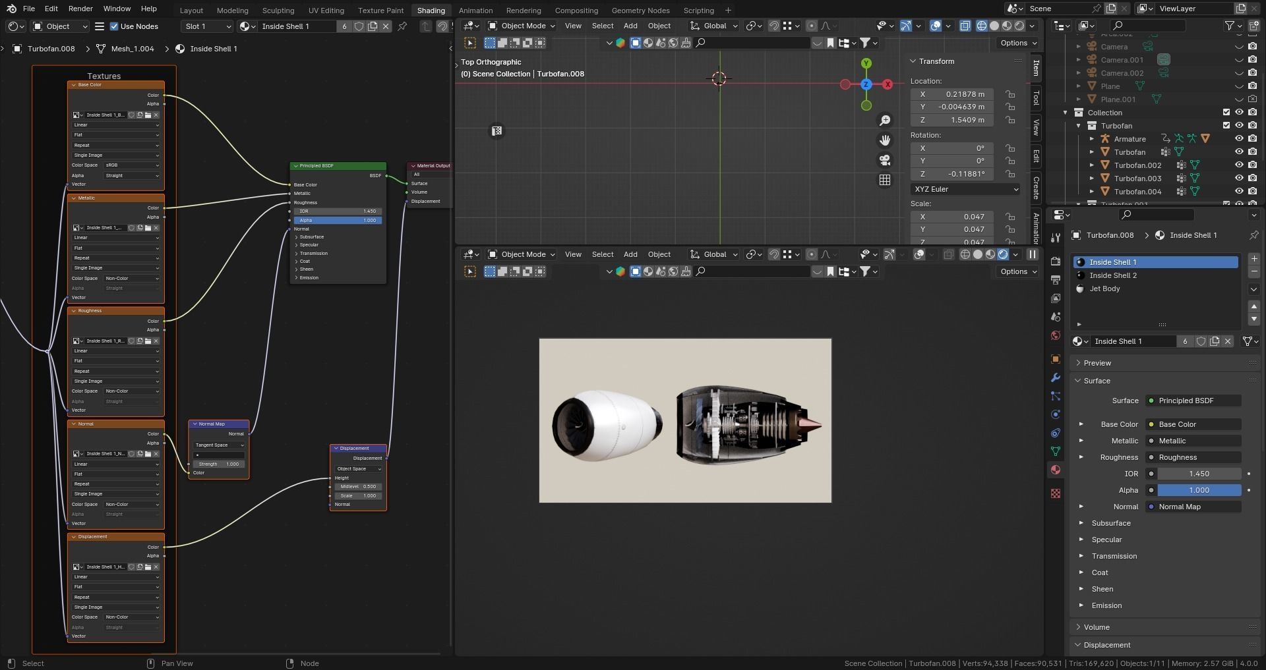The image size is (1266, 670).
Task: Open the World properties tab icon
Action: coord(1056,335)
